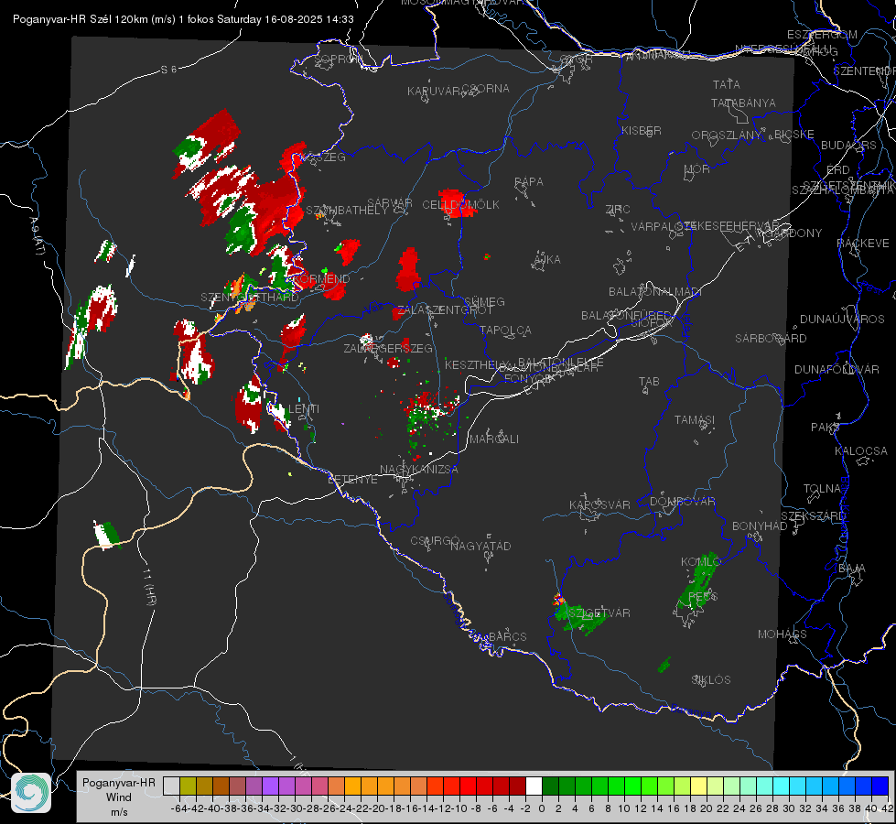Click the OROSZLANY town label

pos(727,136)
